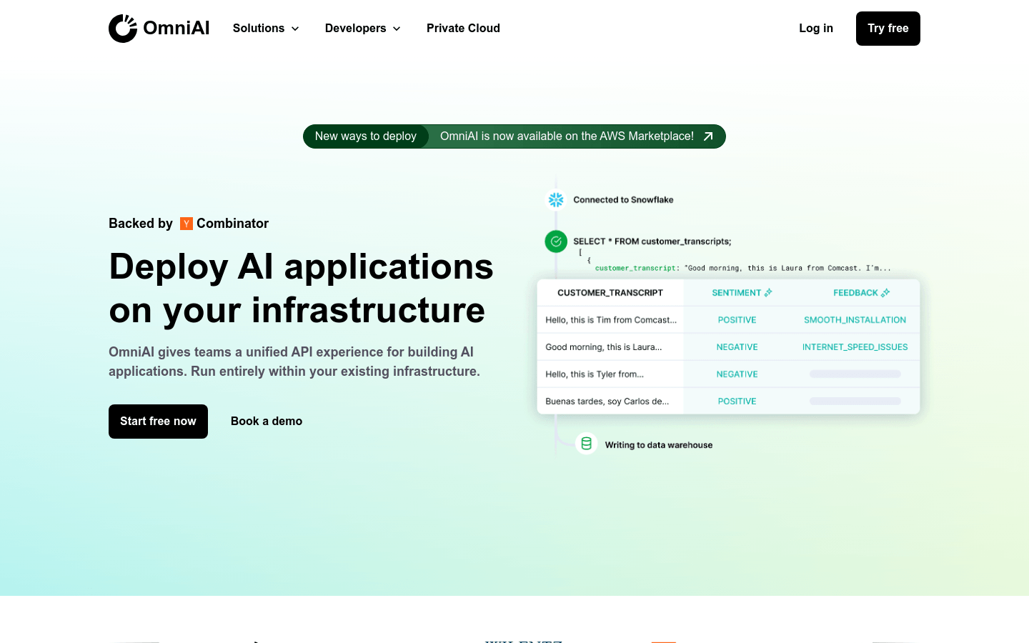Click the Y Combinator logo icon
1029x643 pixels.
pyautogui.click(x=187, y=224)
